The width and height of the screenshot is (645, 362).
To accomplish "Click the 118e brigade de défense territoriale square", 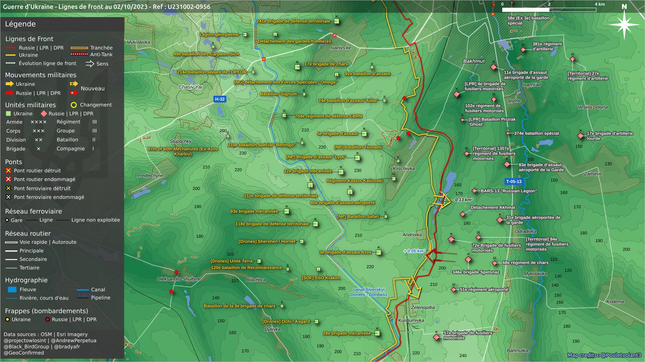I will click(x=315, y=224).
